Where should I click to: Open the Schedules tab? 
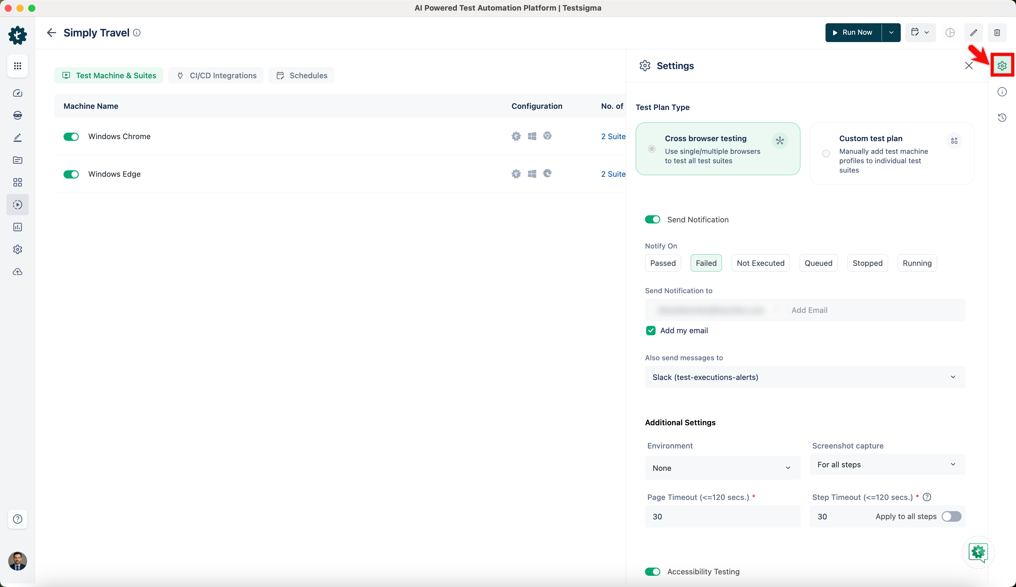coord(301,75)
